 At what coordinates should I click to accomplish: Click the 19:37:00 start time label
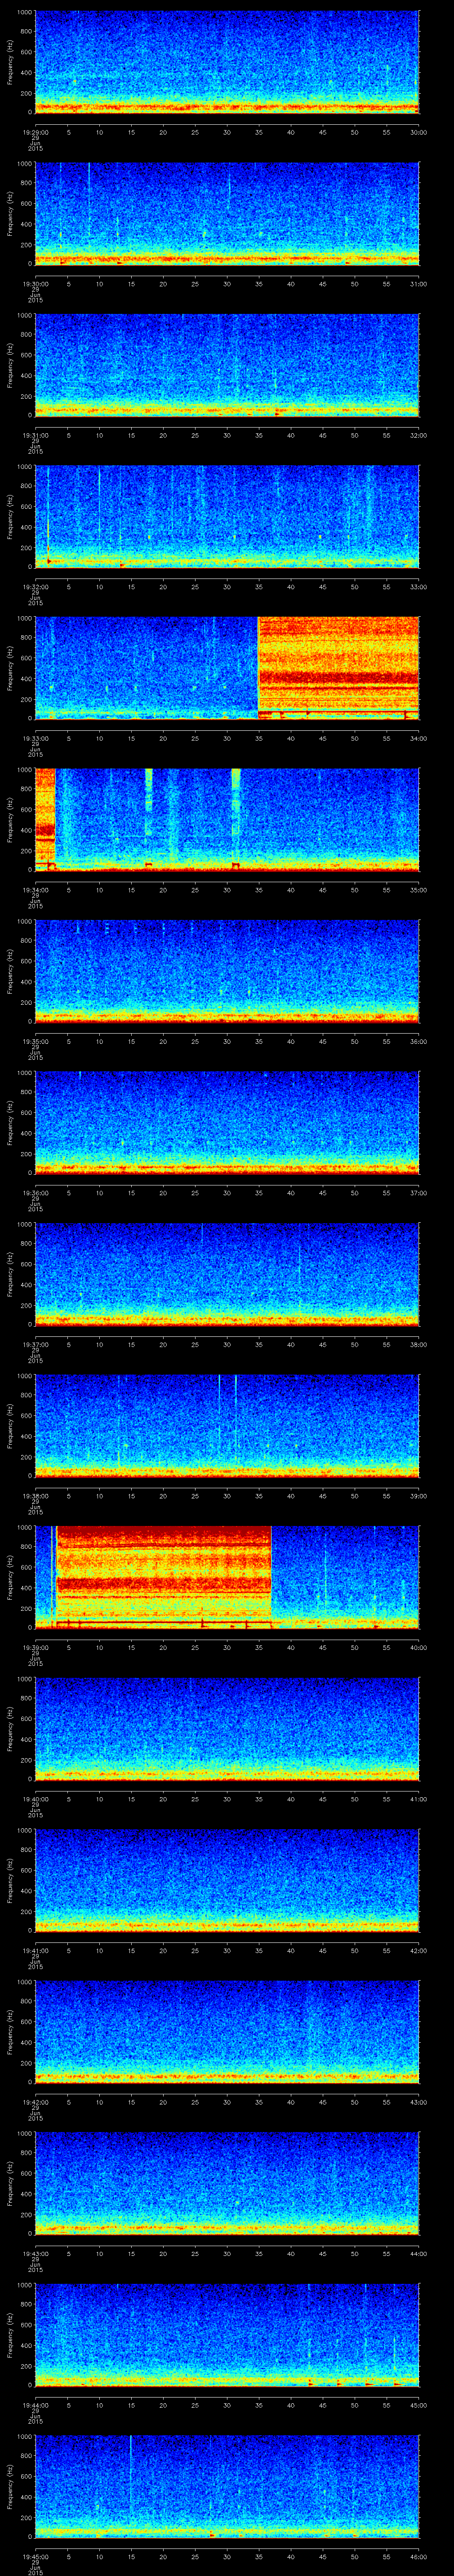[35, 1344]
